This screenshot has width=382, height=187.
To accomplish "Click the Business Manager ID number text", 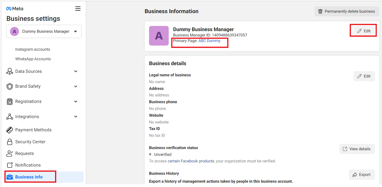I will coord(230,35).
